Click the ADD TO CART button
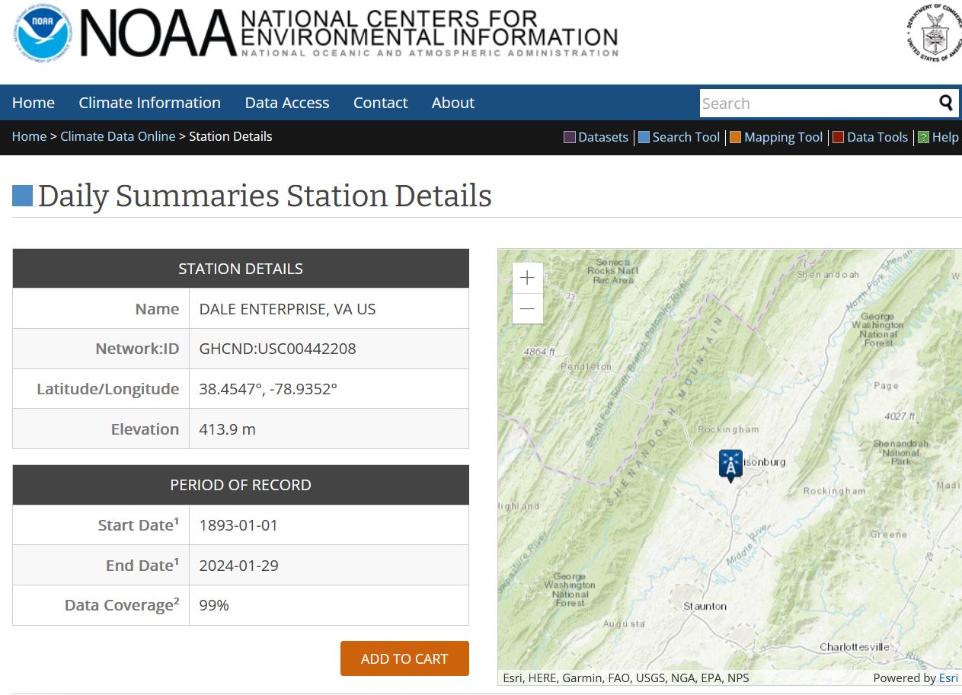This screenshot has height=695, width=962. [404, 658]
